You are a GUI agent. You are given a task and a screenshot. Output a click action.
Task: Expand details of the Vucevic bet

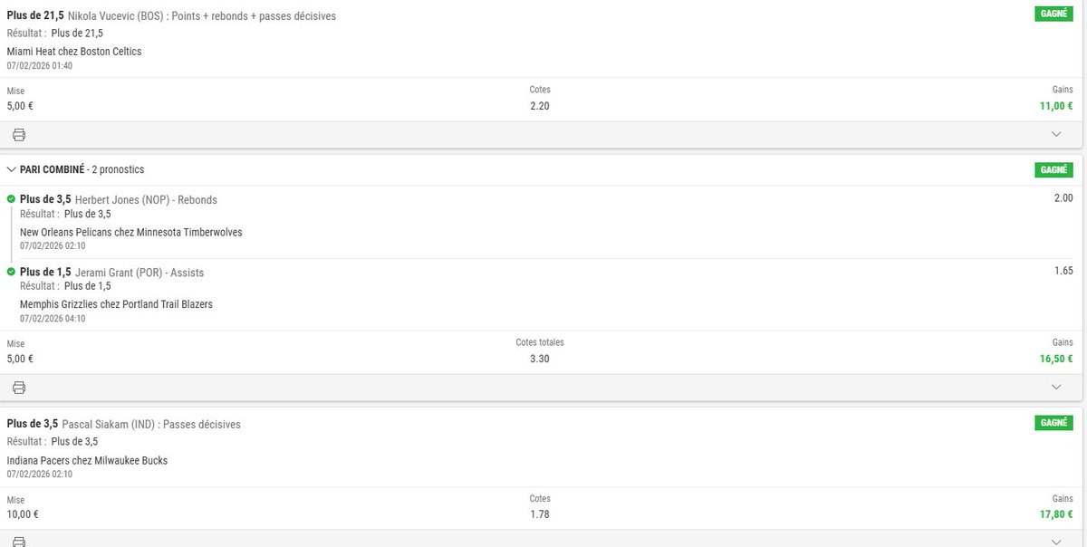1056,134
